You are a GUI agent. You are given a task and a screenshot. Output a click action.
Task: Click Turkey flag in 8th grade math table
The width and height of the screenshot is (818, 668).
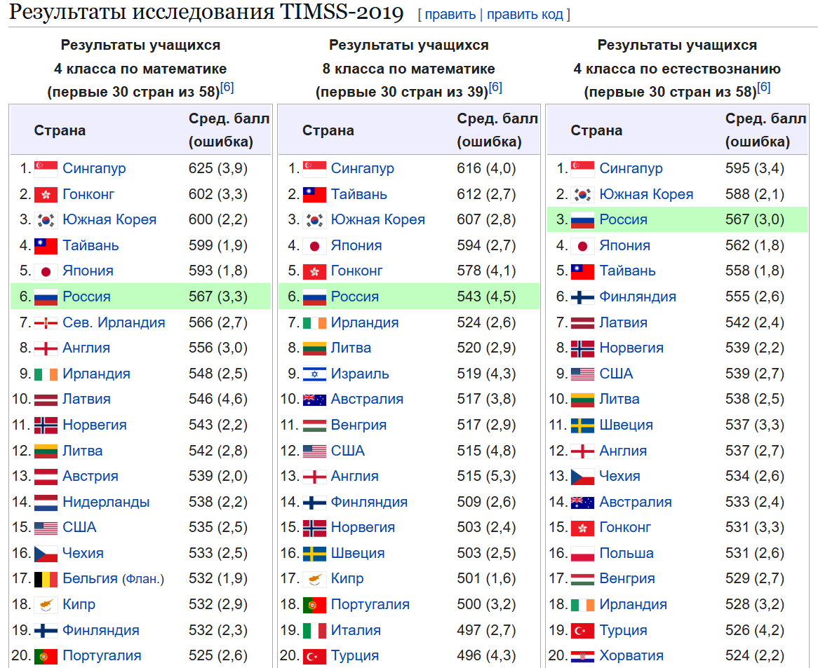314,656
